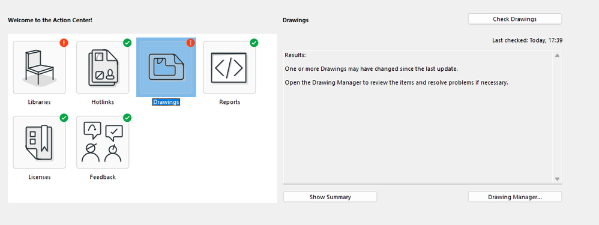Click the Check Drawings button
599x225 pixels.
514,19
